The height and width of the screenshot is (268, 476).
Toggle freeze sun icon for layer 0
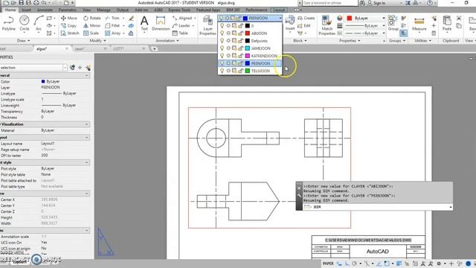pos(228,26)
